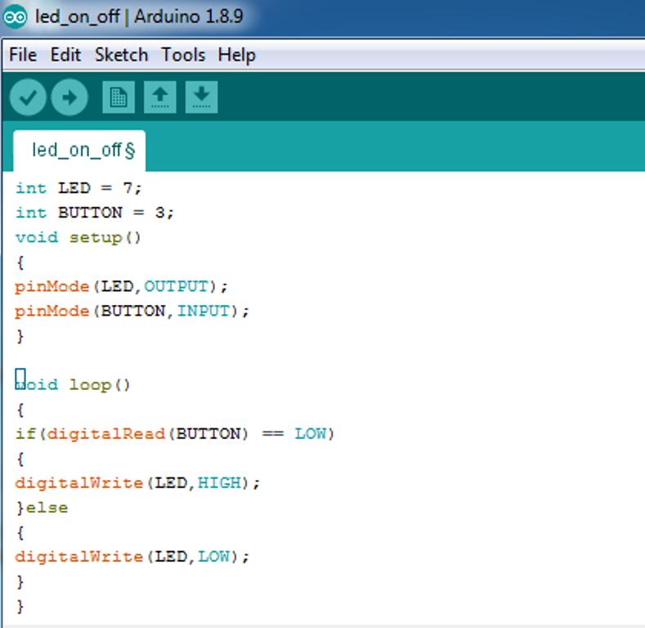Click the 'digitalWrite(LED,LOW);' line

(132, 557)
